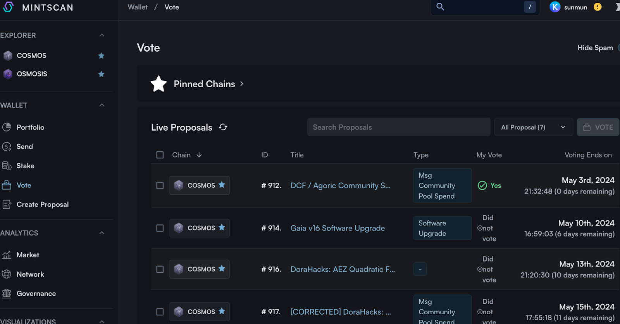Open [CORRECTED] DoraHacks proposal link
Viewport: 620px width, 324px height.
pos(341,312)
